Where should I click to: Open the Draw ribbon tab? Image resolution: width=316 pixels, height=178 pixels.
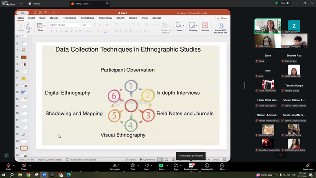42,18
